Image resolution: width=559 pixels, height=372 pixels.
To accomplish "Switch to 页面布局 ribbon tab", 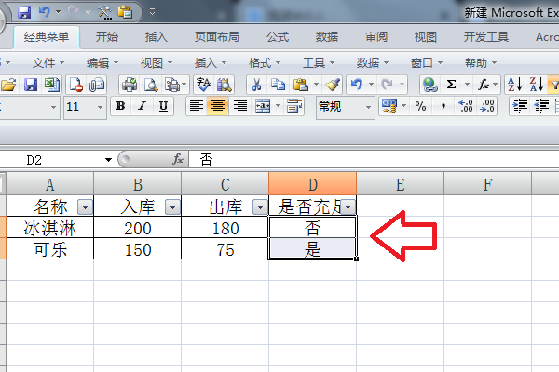I will [x=216, y=37].
